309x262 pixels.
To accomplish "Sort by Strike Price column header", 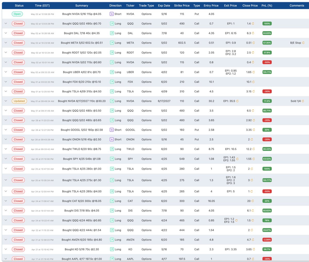I will pyautogui.click(x=182, y=6).
